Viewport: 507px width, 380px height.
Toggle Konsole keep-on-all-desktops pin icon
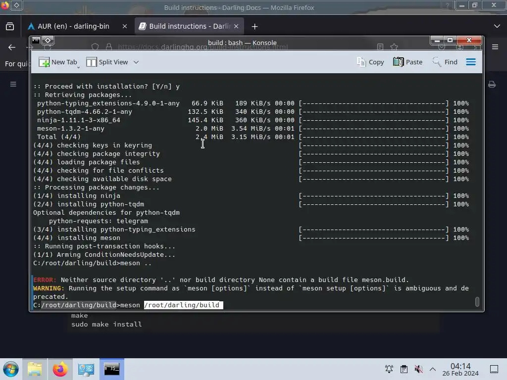point(48,40)
